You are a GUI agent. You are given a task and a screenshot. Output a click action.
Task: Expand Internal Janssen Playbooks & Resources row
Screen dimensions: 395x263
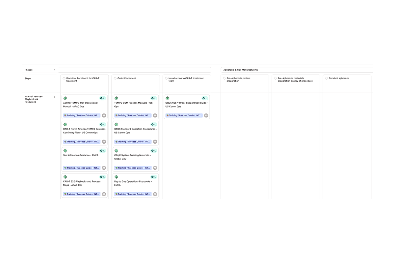point(55,97)
